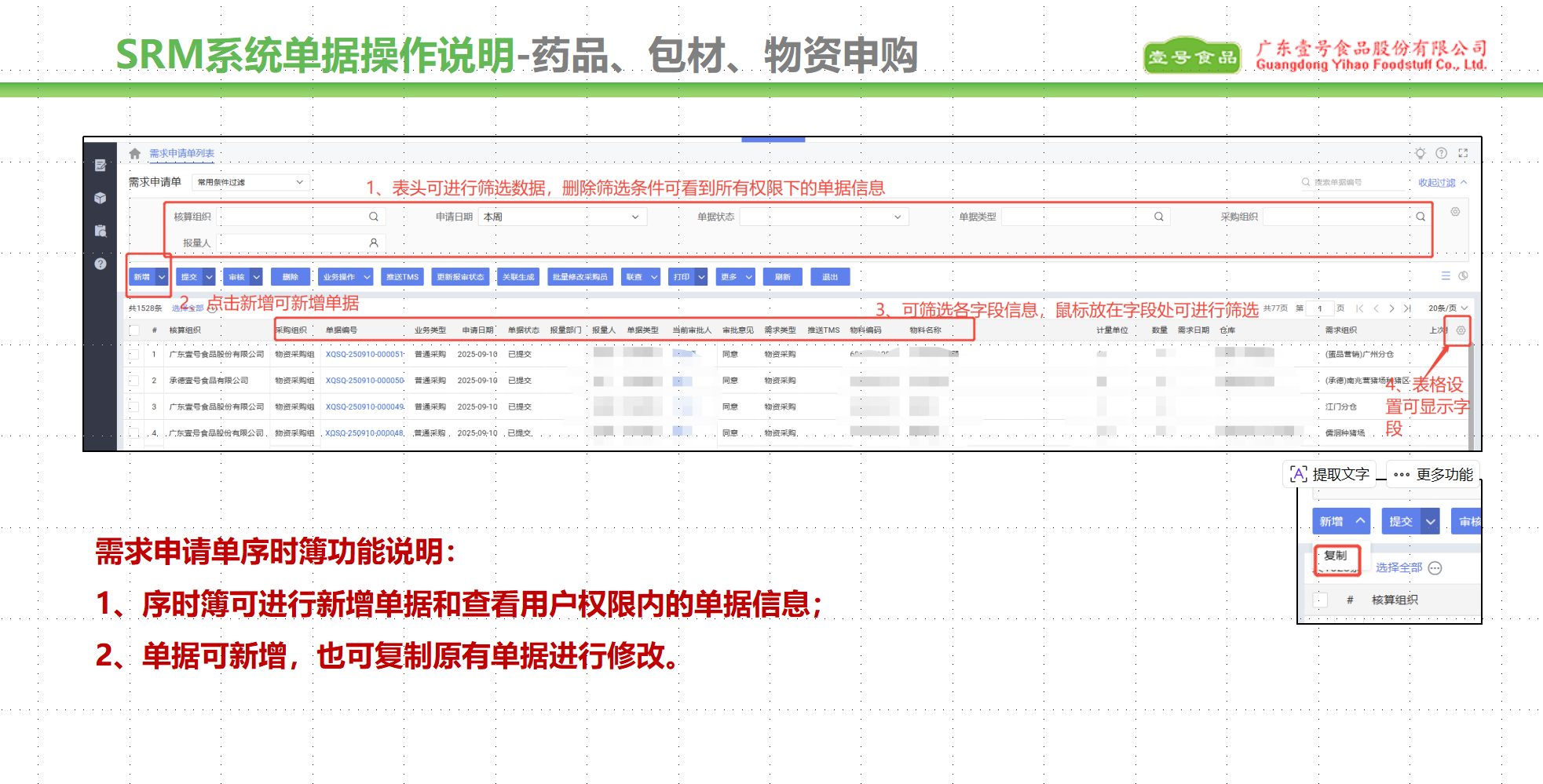Open document link XQSQ-250910-000051
This screenshot has height=784, width=1543.
pyautogui.click(x=364, y=355)
